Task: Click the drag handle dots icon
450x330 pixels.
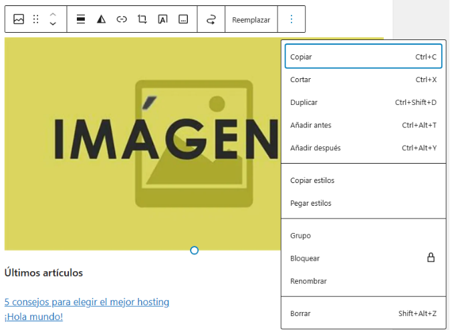Action: pyautogui.click(x=36, y=19)
